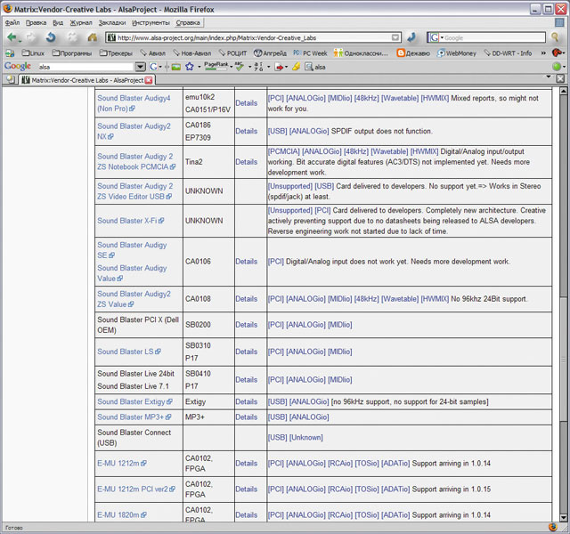570x534 pixels.
Task: Go to the Home page icon
Action: (93, 37)
